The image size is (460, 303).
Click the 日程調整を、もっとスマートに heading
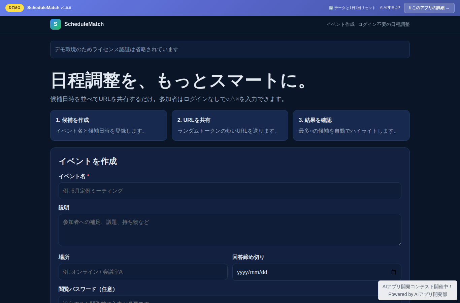click(178, 81)
